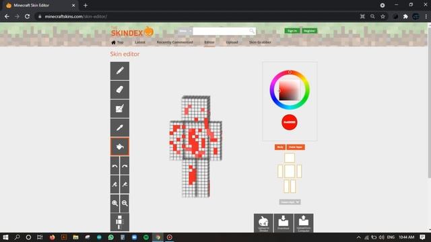Click the search magnifier icon
This screenshot has width=431, height=242.
252,31
